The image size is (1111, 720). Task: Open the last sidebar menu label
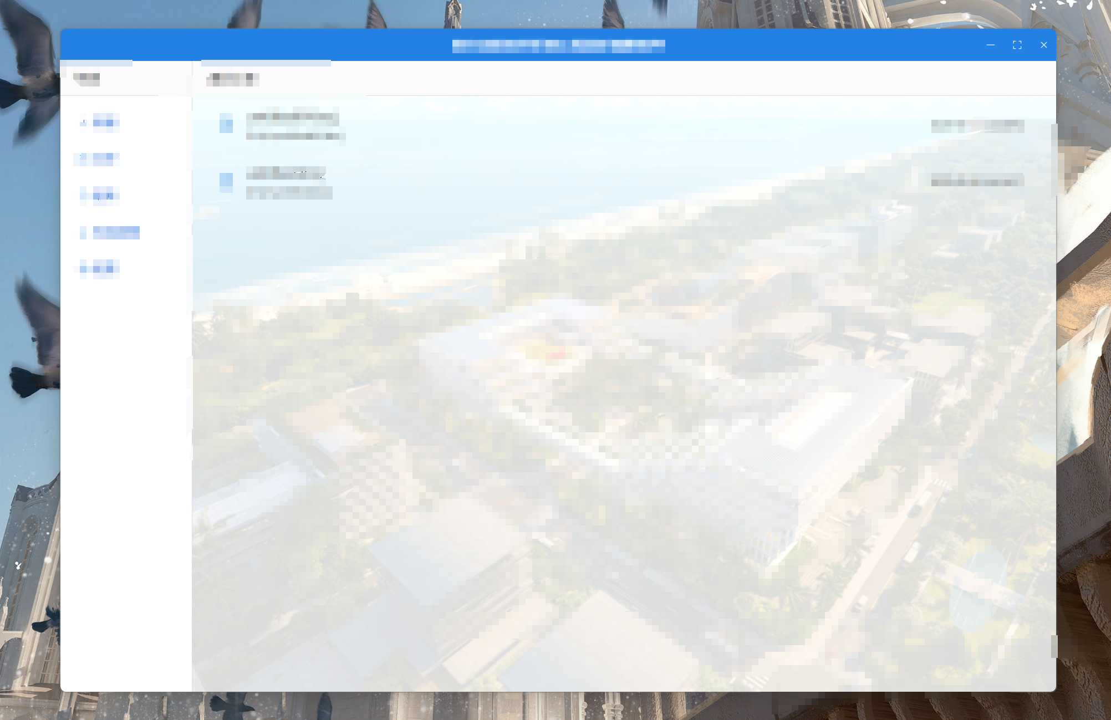105,269
